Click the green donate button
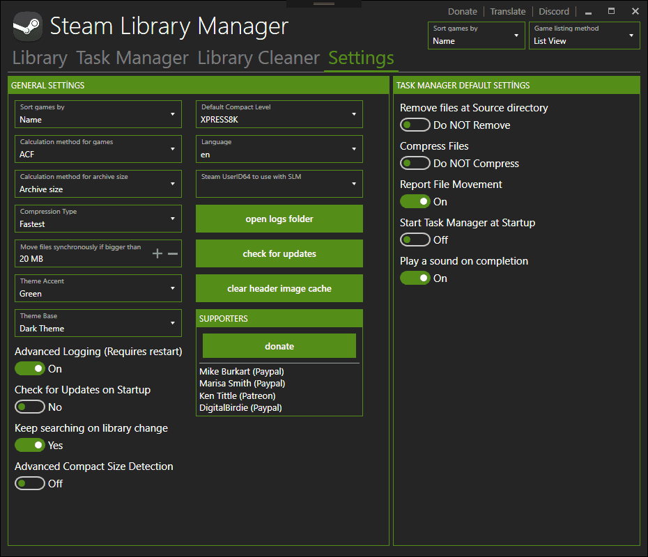The width and height of the screenshot is (648, 557). [x=279, y=345]
